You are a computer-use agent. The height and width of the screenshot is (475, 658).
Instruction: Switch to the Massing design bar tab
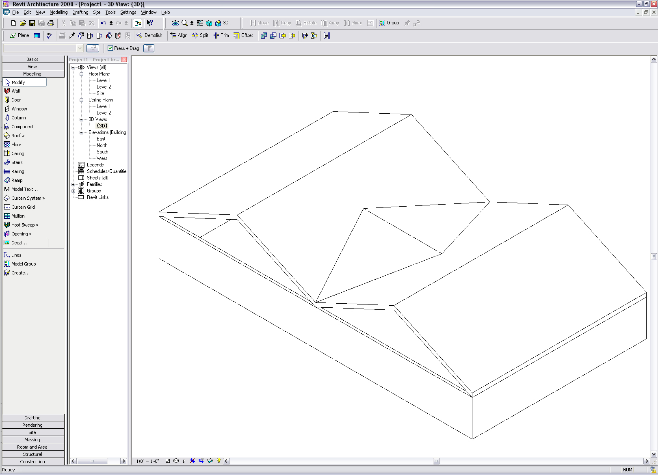pos(32,440)
